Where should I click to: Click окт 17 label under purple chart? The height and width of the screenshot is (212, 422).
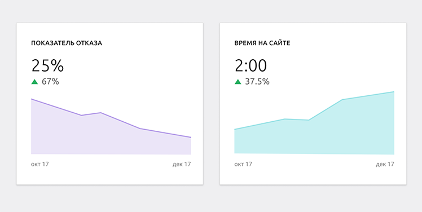tap(40, 164)
